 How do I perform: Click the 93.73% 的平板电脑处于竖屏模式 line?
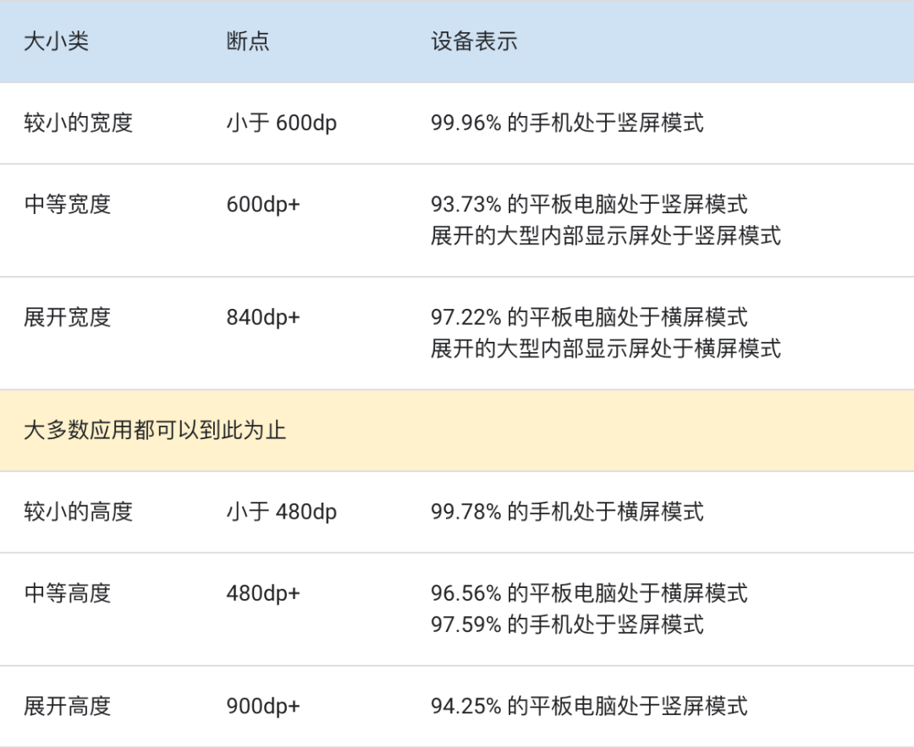[x=589, y=205]
